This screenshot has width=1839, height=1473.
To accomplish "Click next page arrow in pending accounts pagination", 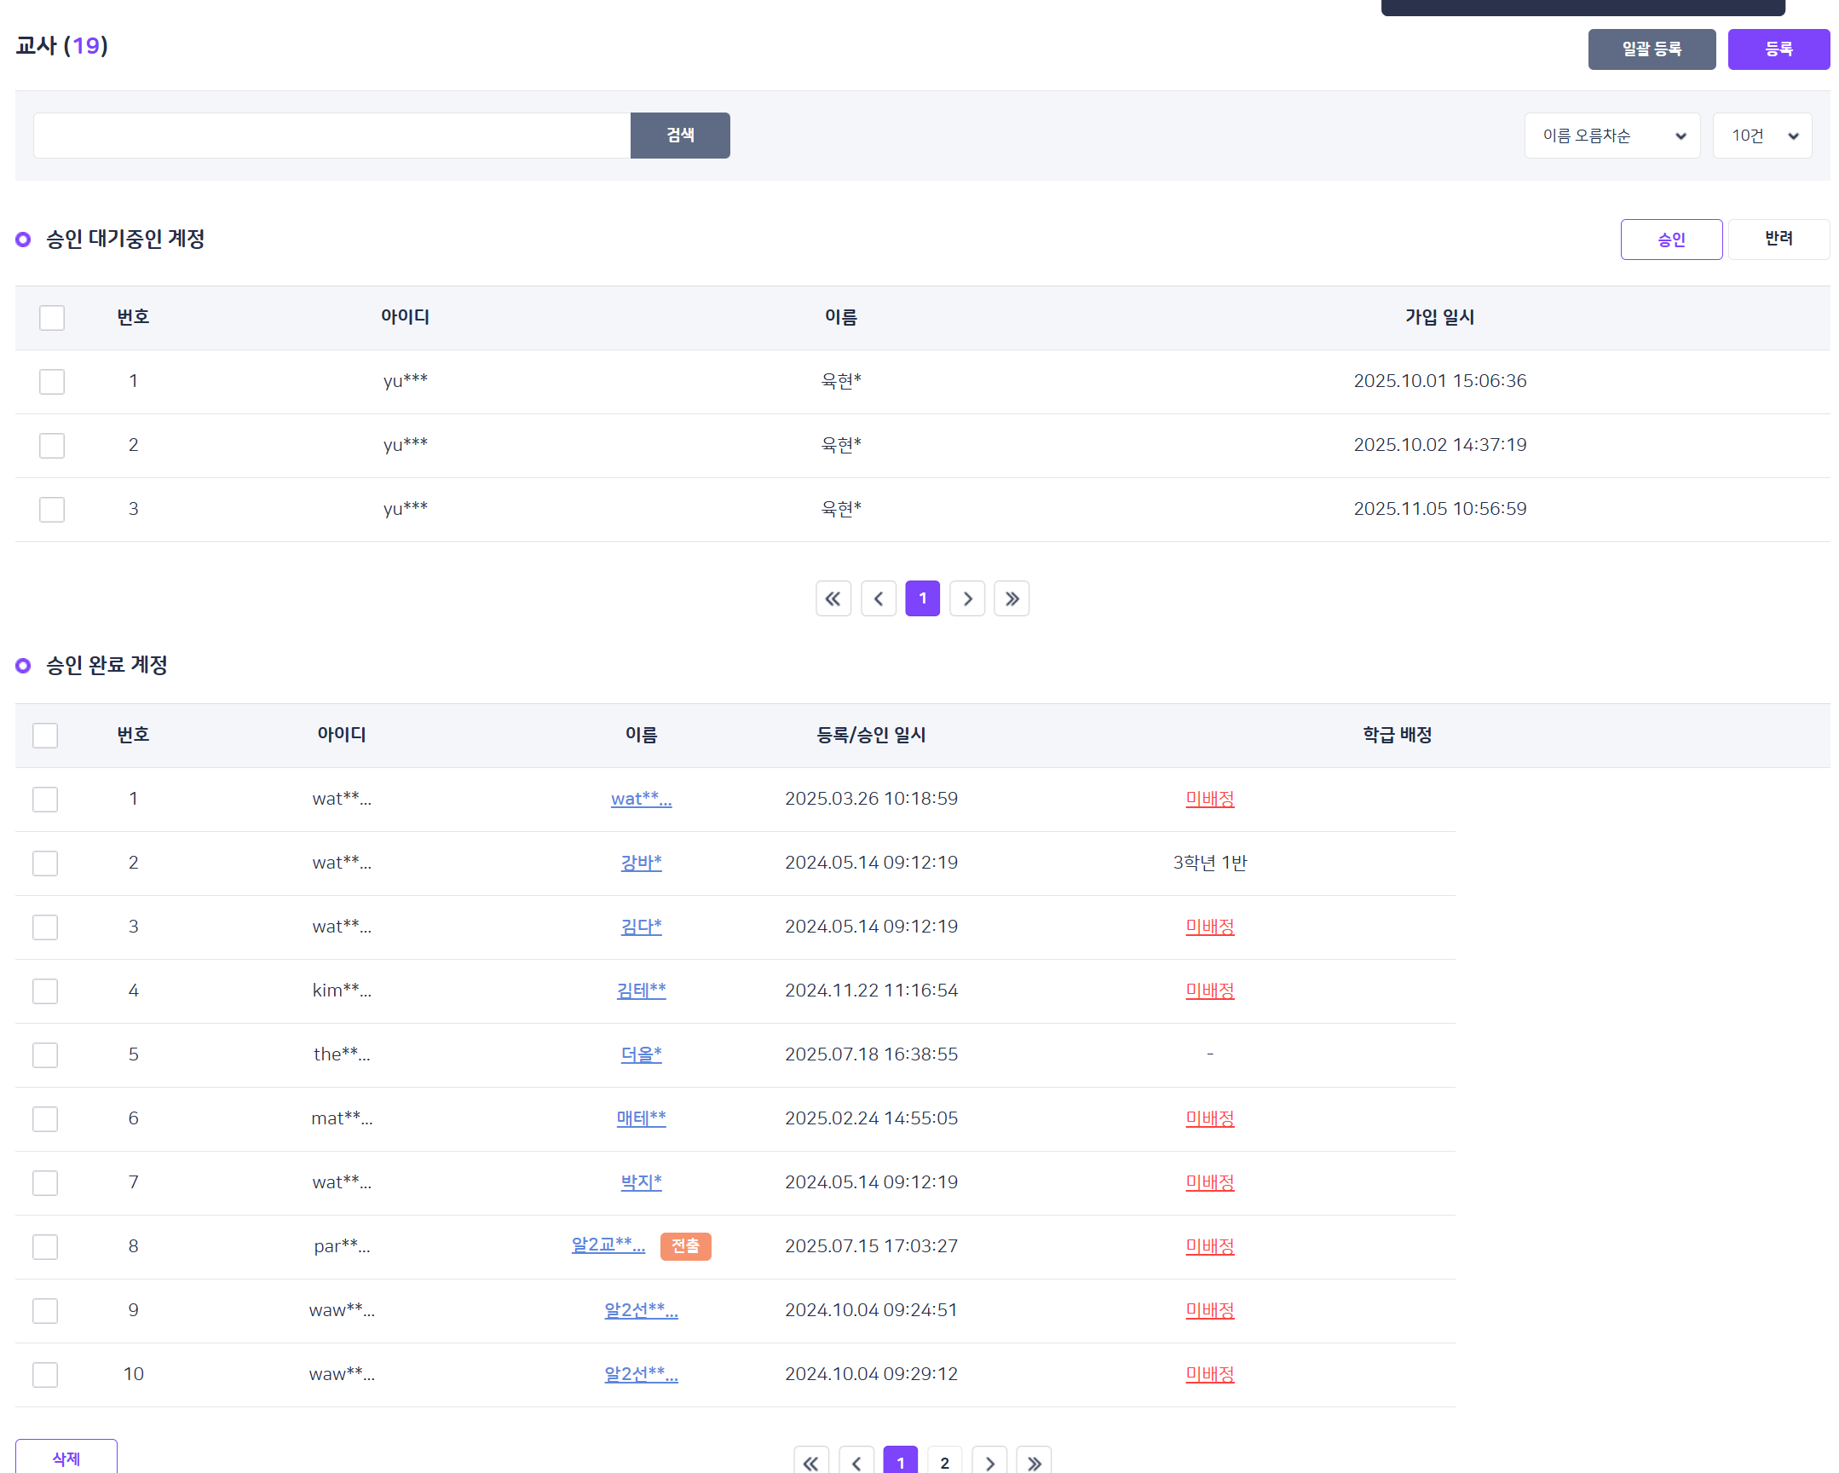I will pyautogui.click(x=967, y=598).
